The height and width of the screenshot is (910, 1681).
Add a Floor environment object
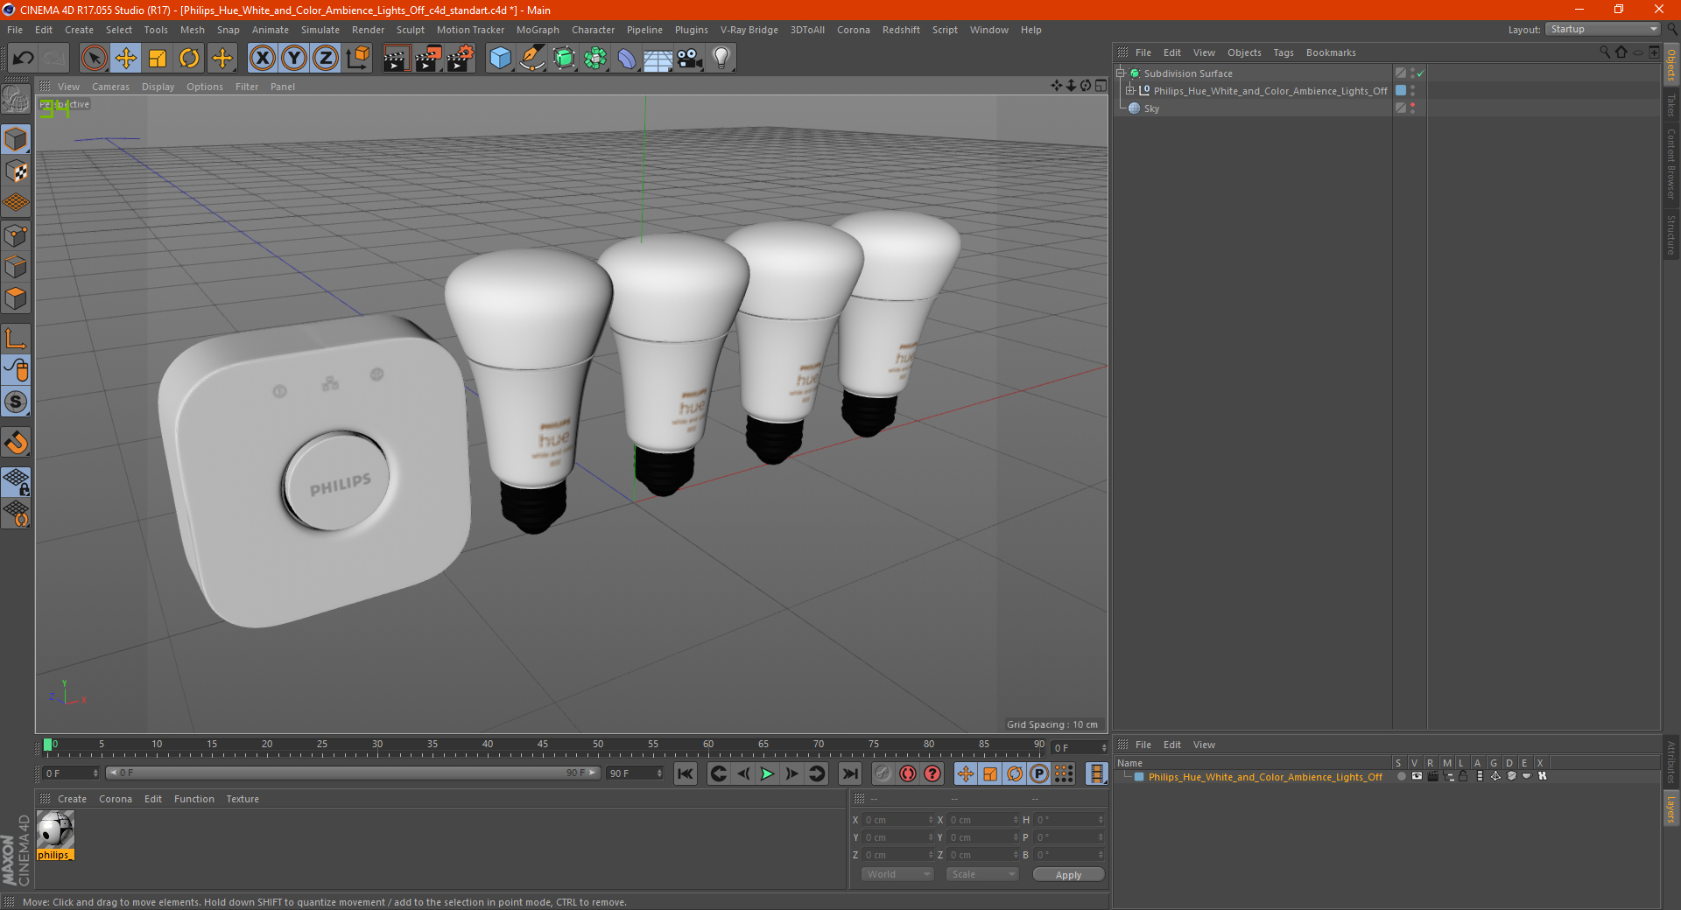point(658,59)
